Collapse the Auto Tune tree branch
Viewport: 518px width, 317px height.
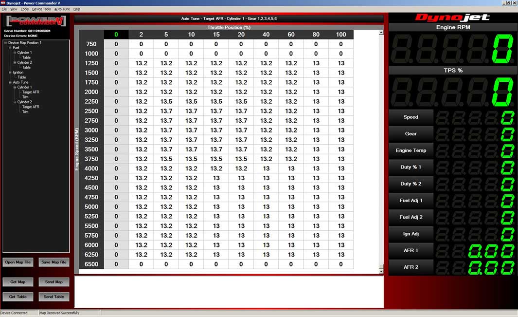pos(10,82)
